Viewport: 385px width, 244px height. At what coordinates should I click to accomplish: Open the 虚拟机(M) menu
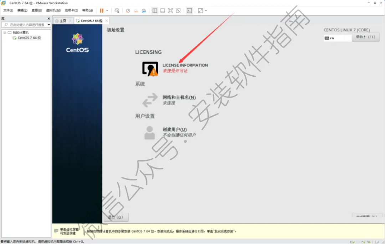coord(53,10)
